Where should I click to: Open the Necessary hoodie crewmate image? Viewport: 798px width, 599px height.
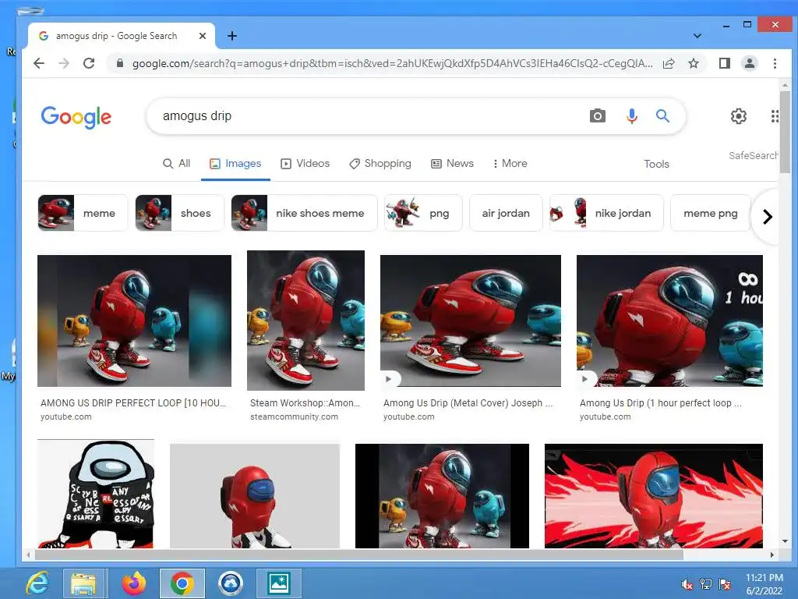point(96,494)
